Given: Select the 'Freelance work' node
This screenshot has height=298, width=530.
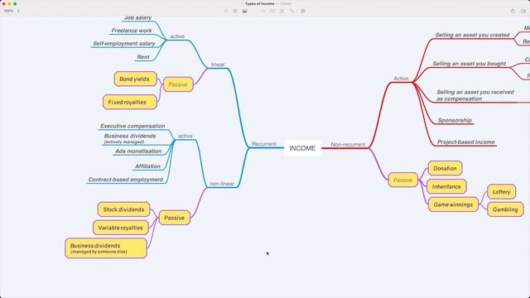Looking at the screenshot, I should click(x=132, y=31).
